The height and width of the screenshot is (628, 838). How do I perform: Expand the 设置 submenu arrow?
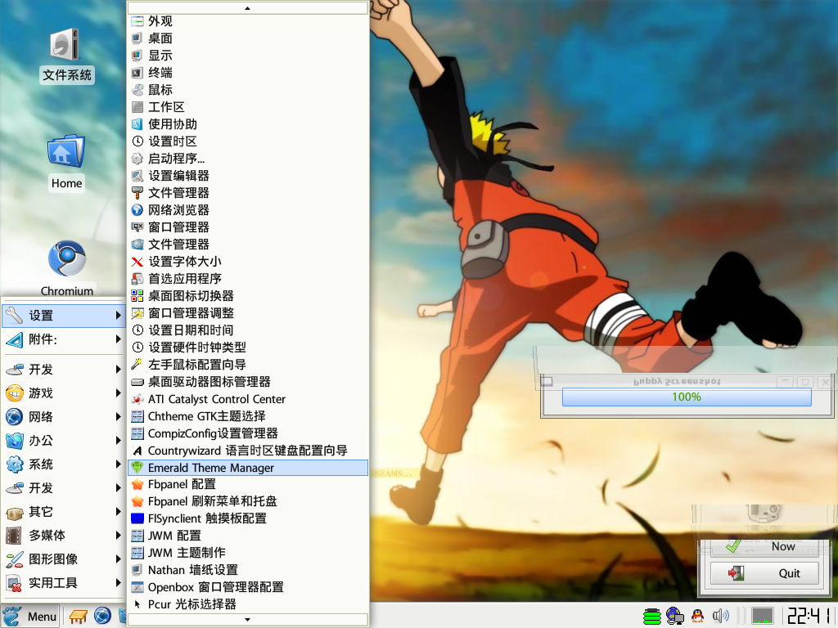click(x=118, y=316)
